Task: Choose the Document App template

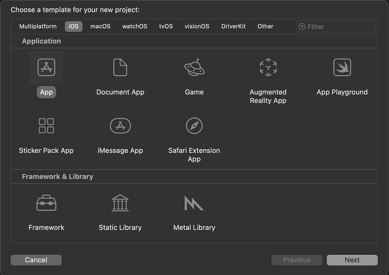Action: pos(120,67)
